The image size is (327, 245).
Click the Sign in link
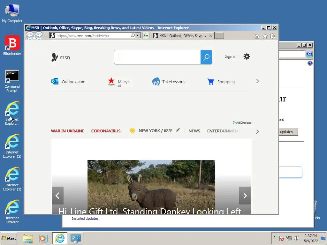231,56
